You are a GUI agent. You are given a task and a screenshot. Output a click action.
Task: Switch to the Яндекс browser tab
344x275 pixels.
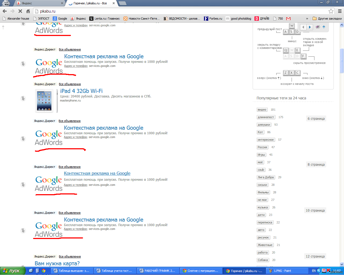point(40,3)
